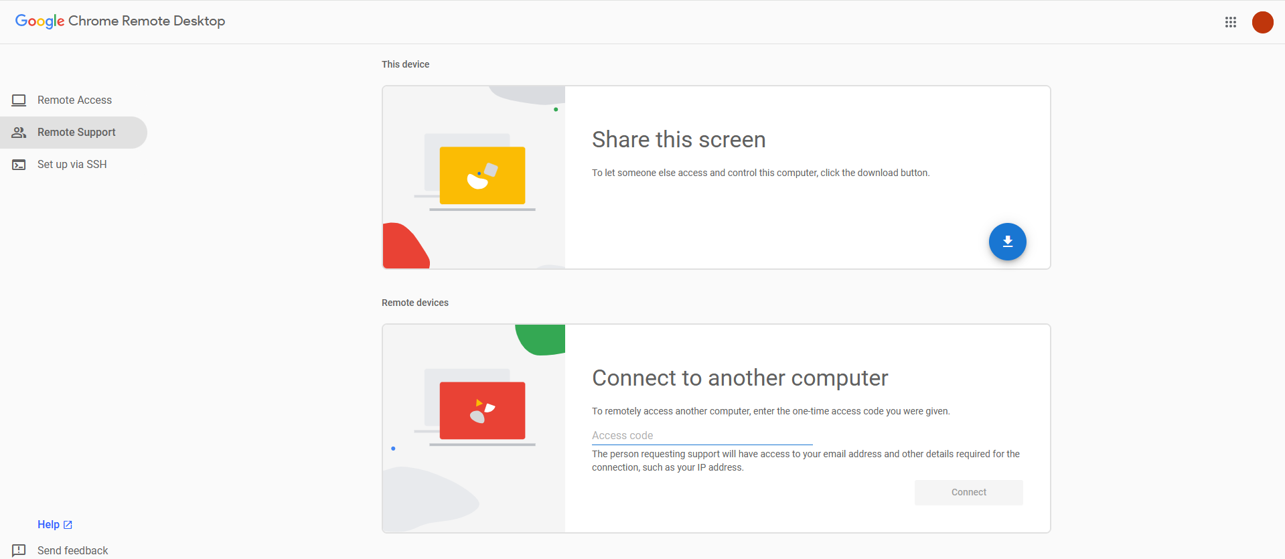Select the SSH terminal icon
This screenshot has height=559, width=1285.
pos(19,165)
